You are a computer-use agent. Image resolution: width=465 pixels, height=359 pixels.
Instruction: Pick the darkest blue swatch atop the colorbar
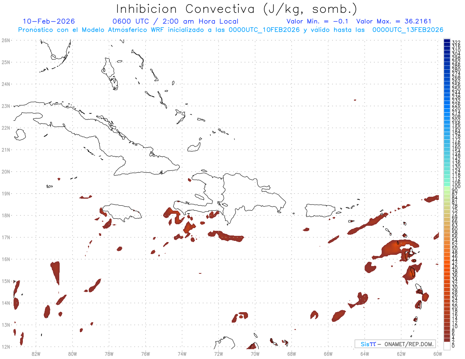pos(447,41)
